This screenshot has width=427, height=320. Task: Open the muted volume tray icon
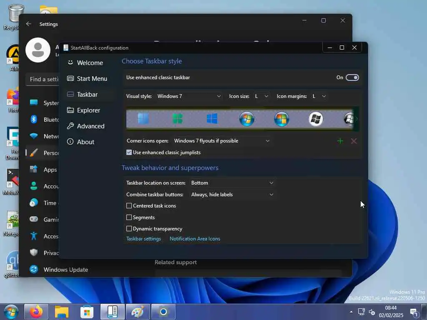pos(372,312)
